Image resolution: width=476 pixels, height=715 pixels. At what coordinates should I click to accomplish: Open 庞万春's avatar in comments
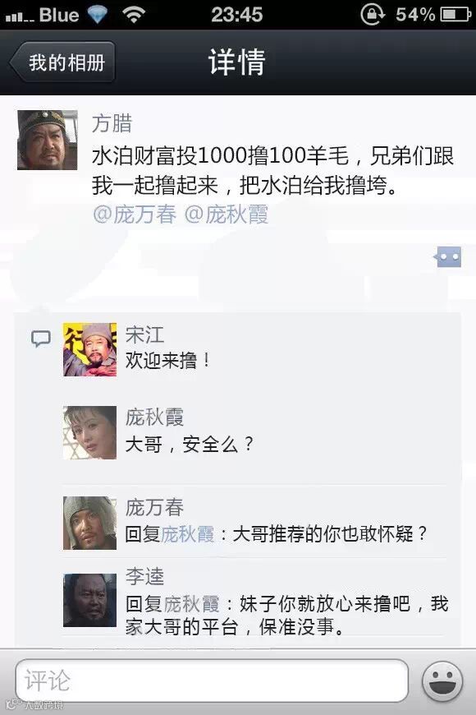[89, 523]
